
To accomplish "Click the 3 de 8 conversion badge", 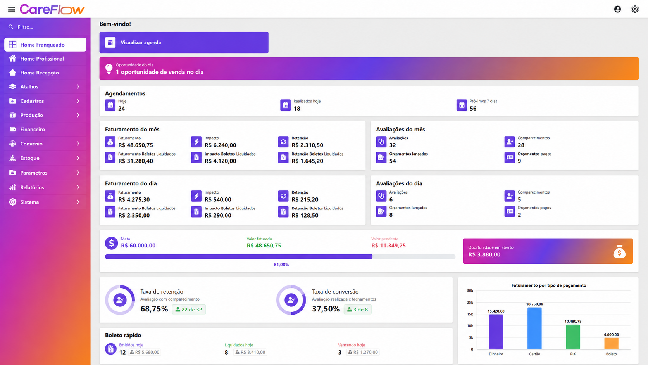I will pos(357,310).
